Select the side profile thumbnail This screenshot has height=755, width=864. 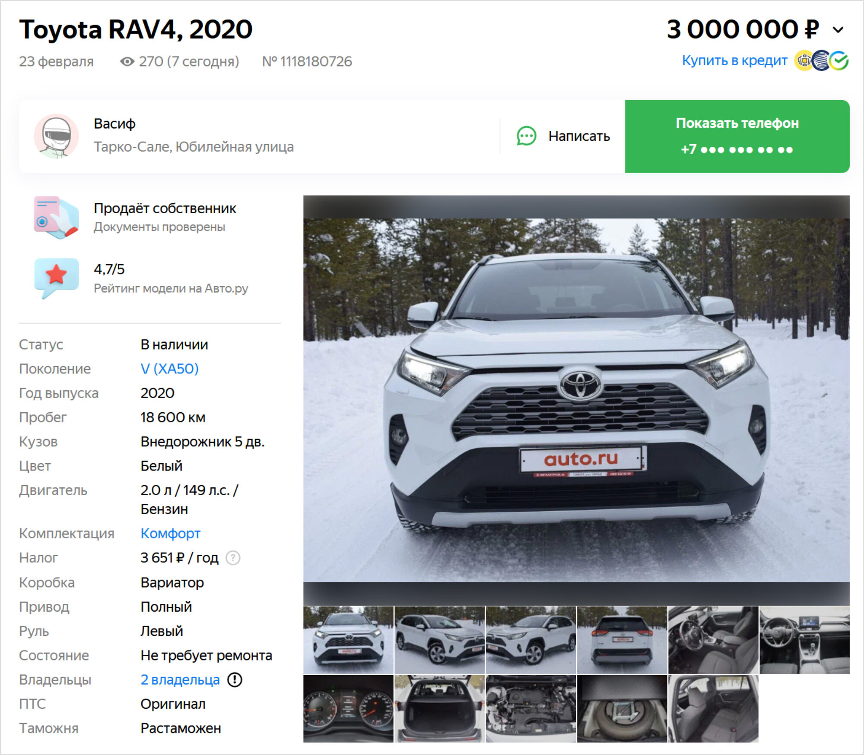(531, 640)
